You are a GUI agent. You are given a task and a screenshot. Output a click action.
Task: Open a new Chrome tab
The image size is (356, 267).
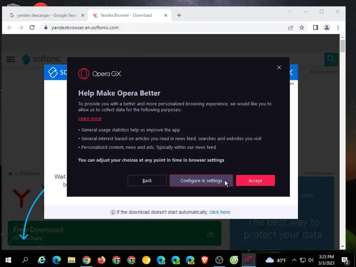pos(179,15)
